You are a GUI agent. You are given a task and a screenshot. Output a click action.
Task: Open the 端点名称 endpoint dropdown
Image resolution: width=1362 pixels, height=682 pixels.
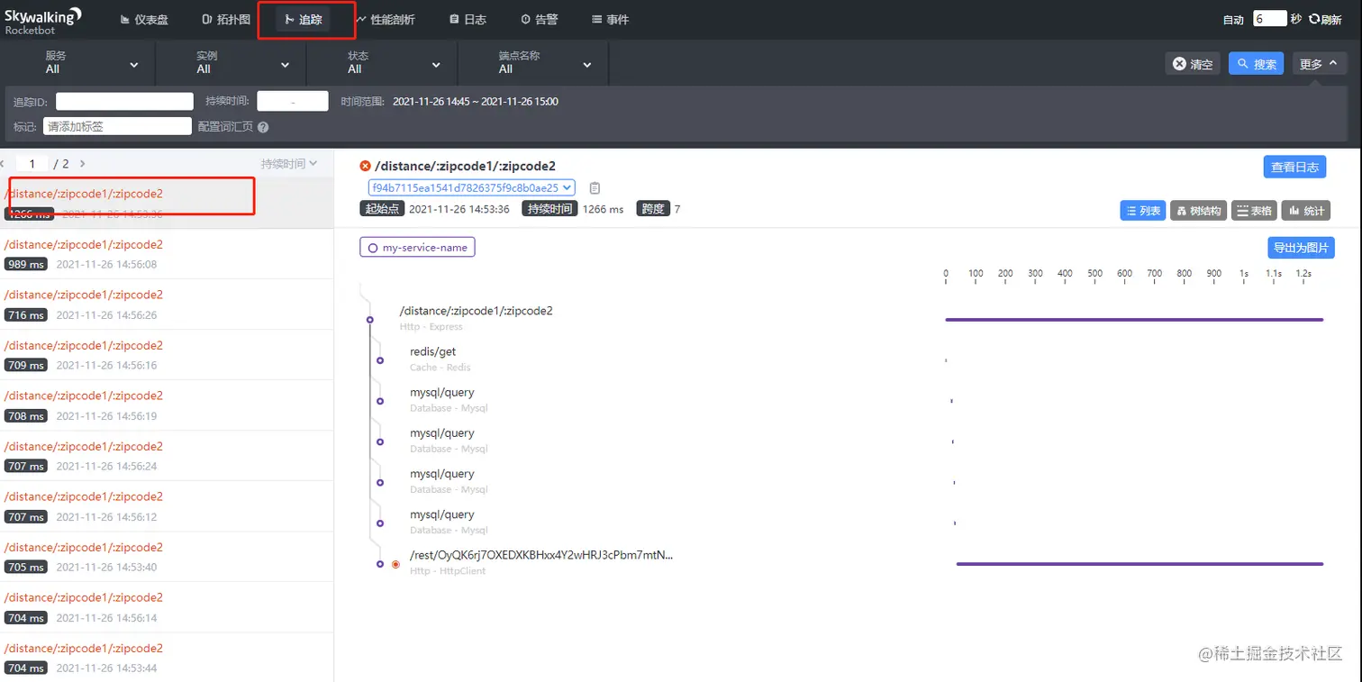point(533,63)
